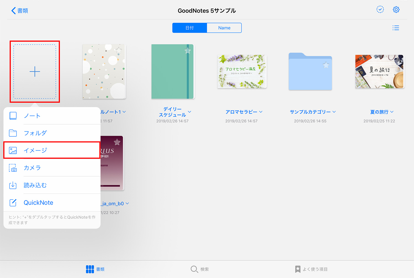Click the 書類 back link text
This screenshot has width=414, height=278.
click(x=23, y=11)
